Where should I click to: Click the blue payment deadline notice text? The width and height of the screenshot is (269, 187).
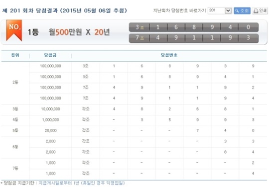coord(82,183)
